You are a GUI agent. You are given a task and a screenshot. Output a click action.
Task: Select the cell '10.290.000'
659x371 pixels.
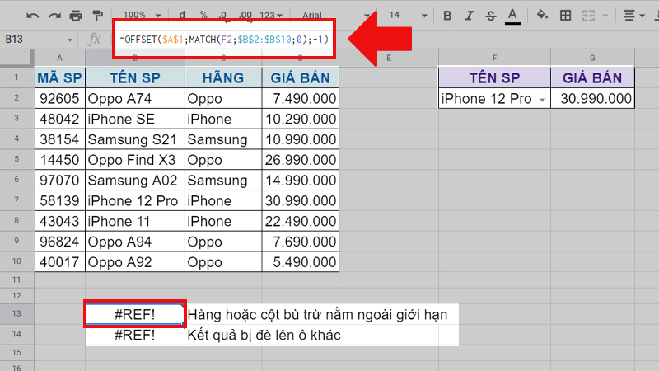click(x=301, y=119)
